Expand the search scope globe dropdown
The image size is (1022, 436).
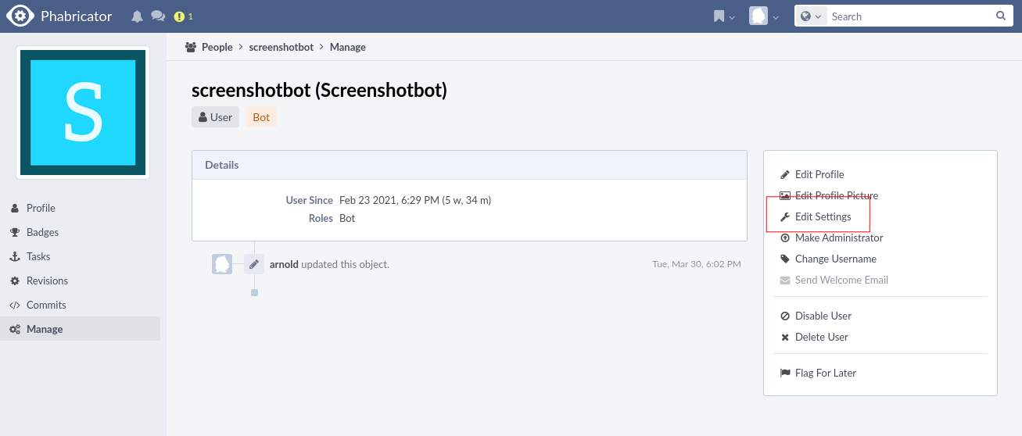(x=812, y=16)
